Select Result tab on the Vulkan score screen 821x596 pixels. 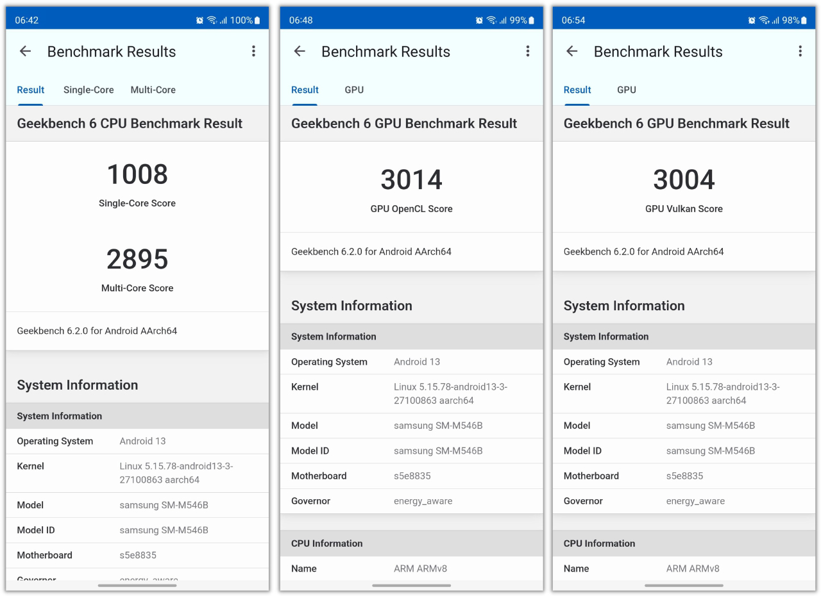577,90
